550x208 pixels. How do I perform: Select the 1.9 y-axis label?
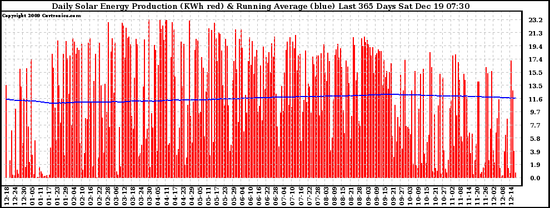535,165
